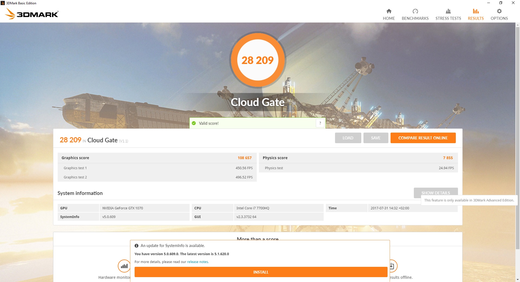The image size is (520, 282).
Task: Click the vertical scrollbar thumb
Action: tap(518, 138)
